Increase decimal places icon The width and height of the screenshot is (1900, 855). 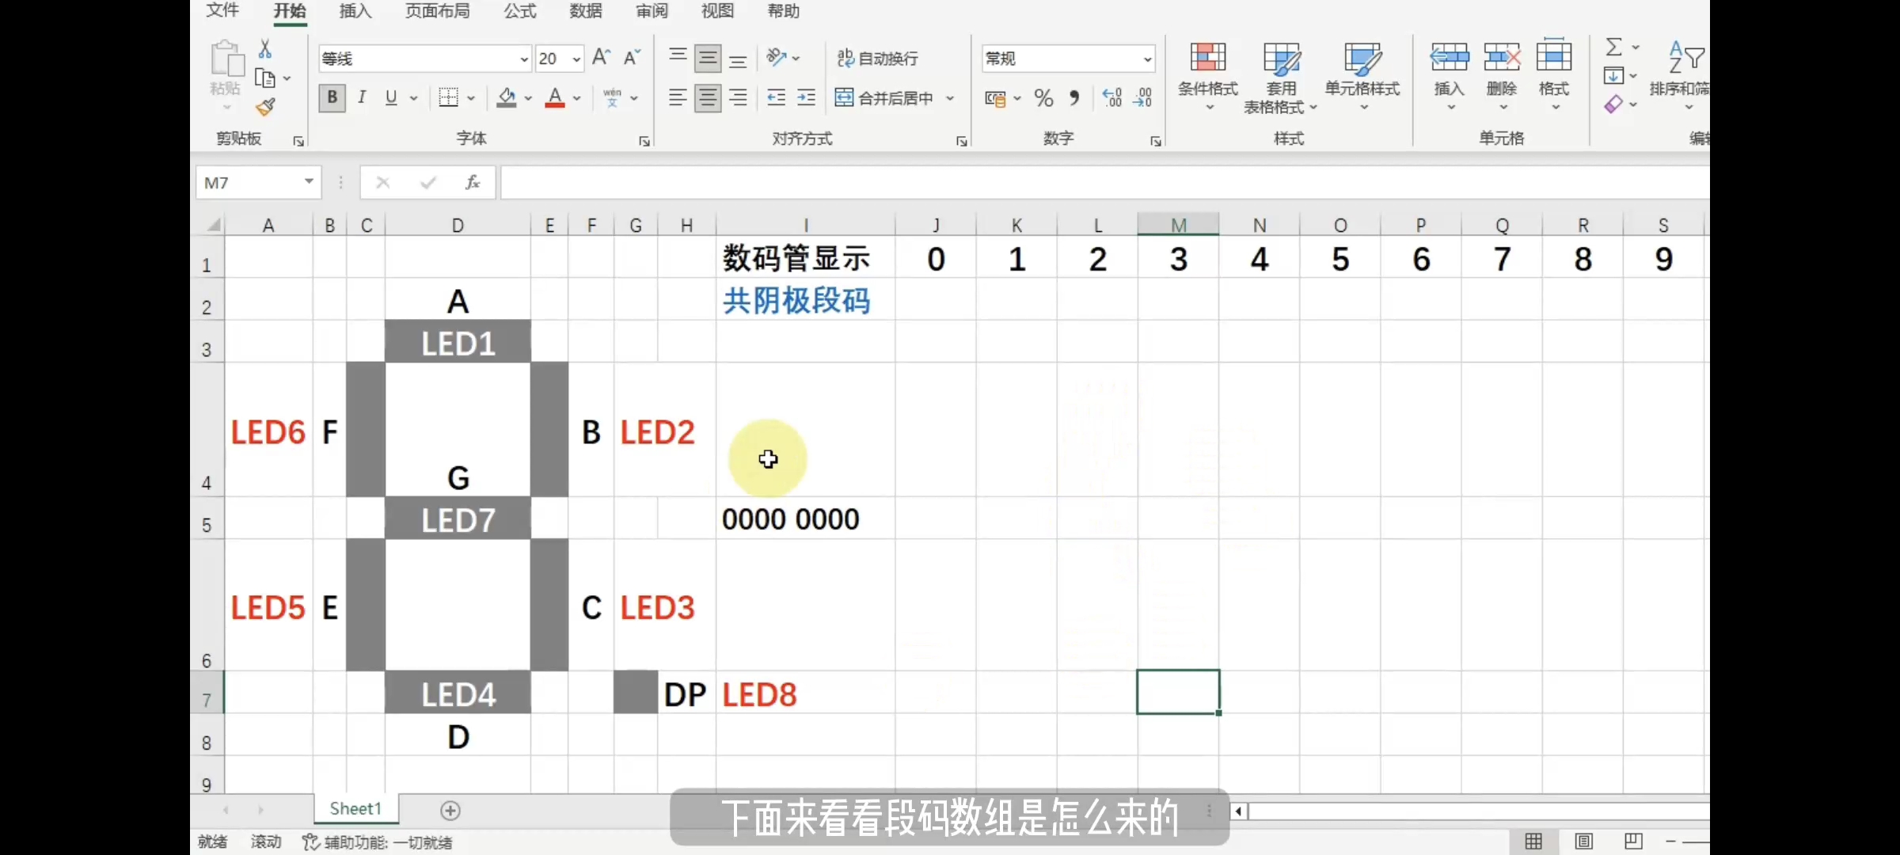[x=1112, y=98]
